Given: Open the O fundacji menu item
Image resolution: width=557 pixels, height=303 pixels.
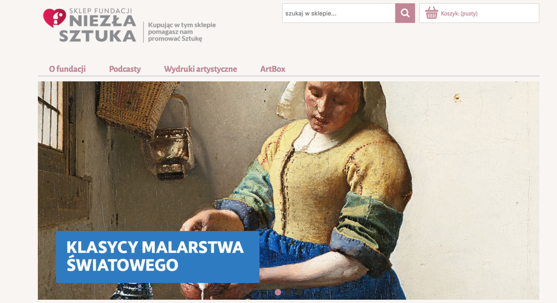Looking at the screenshot, I should click(x=67, y=69).
